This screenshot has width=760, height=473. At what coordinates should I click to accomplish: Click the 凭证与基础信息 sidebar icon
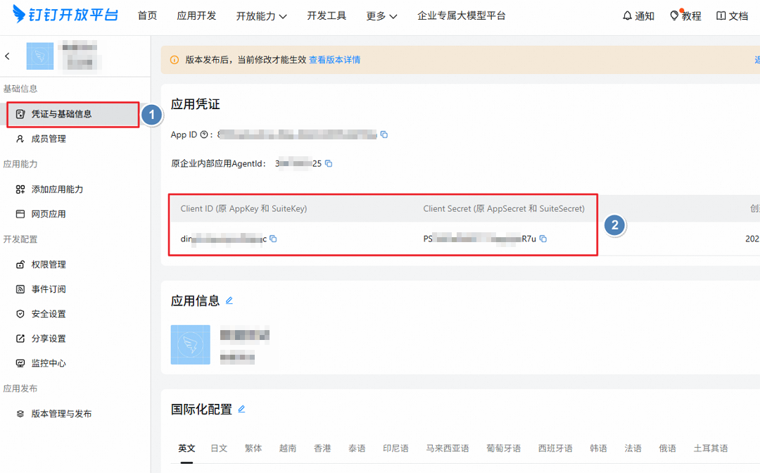pos(20,114)
